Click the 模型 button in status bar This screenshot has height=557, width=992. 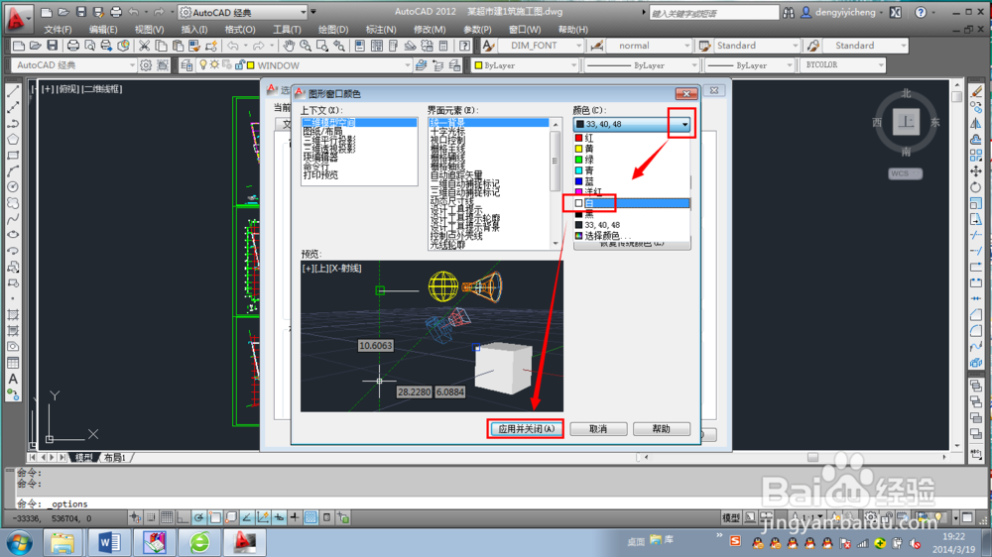(x=731, y=517)
